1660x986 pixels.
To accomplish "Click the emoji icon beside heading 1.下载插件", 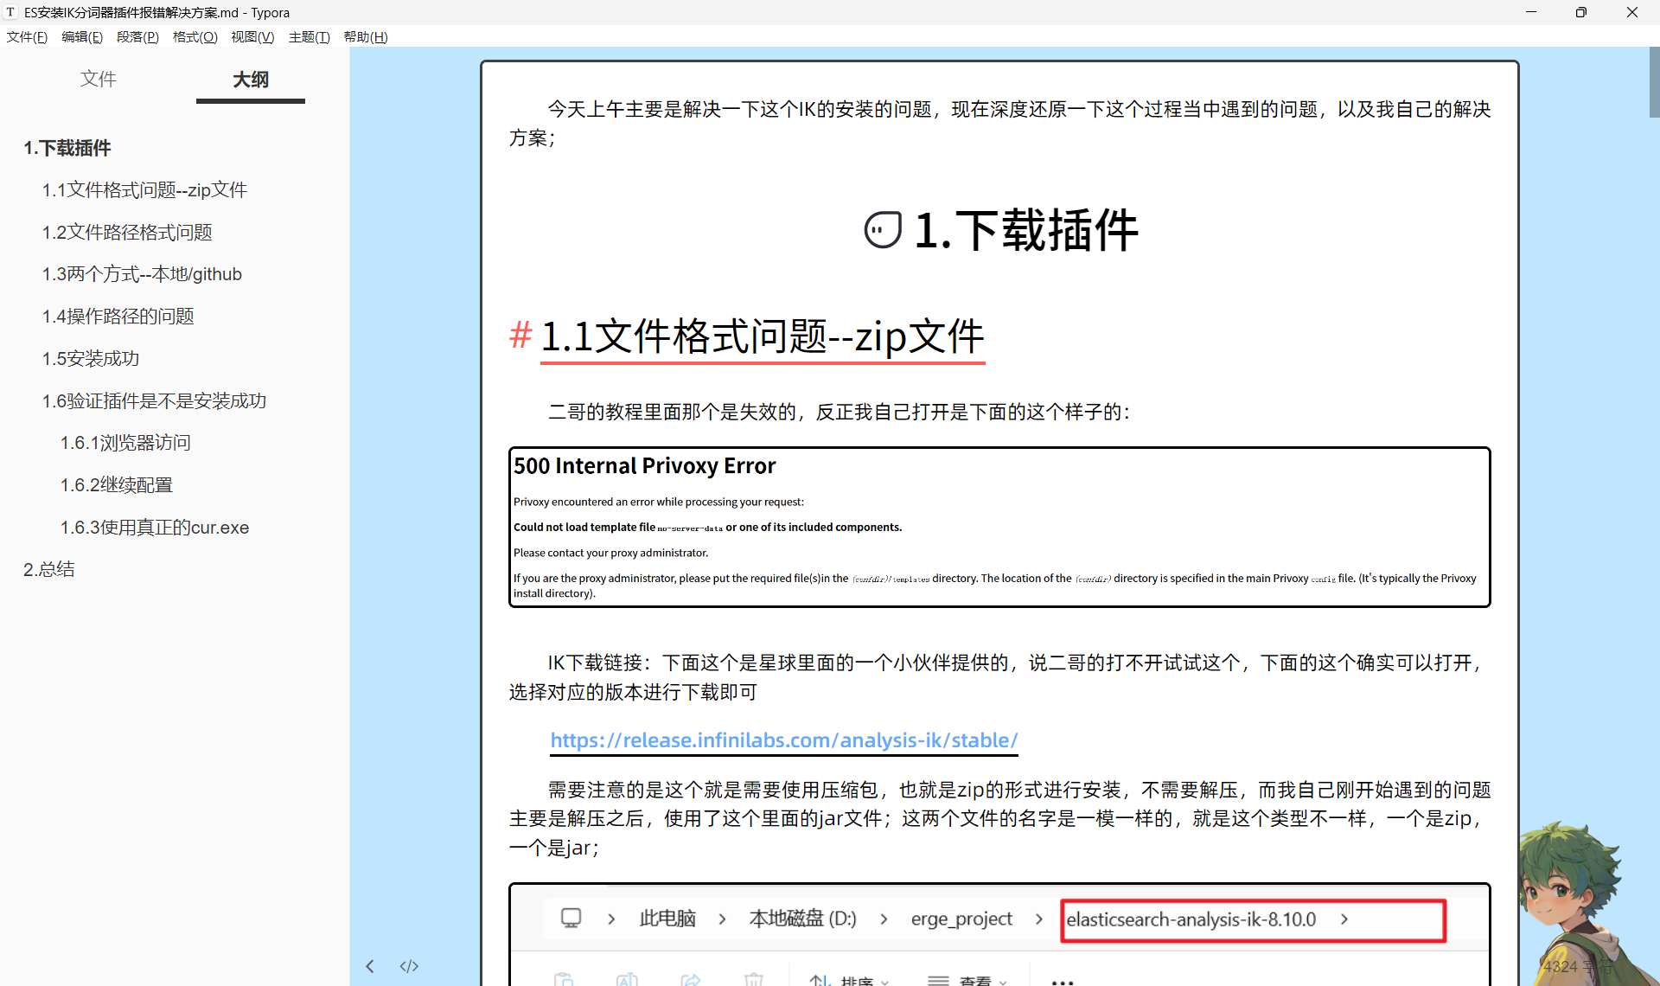I will (x=883, y=230).
